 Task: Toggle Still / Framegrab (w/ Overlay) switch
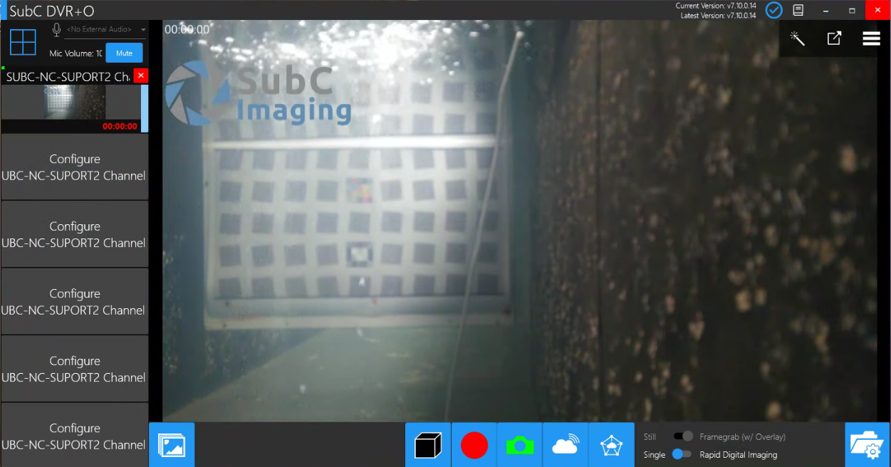(683, 436)
